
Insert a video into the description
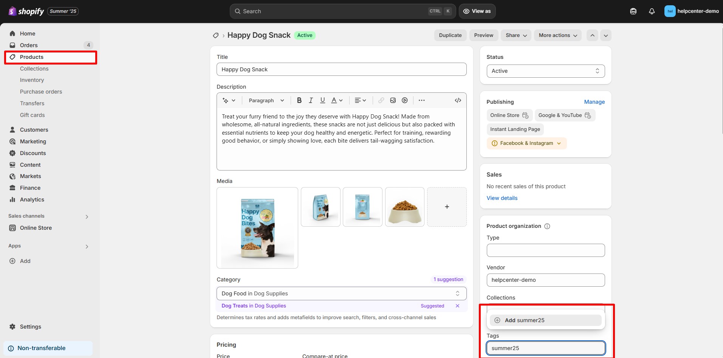405,100
